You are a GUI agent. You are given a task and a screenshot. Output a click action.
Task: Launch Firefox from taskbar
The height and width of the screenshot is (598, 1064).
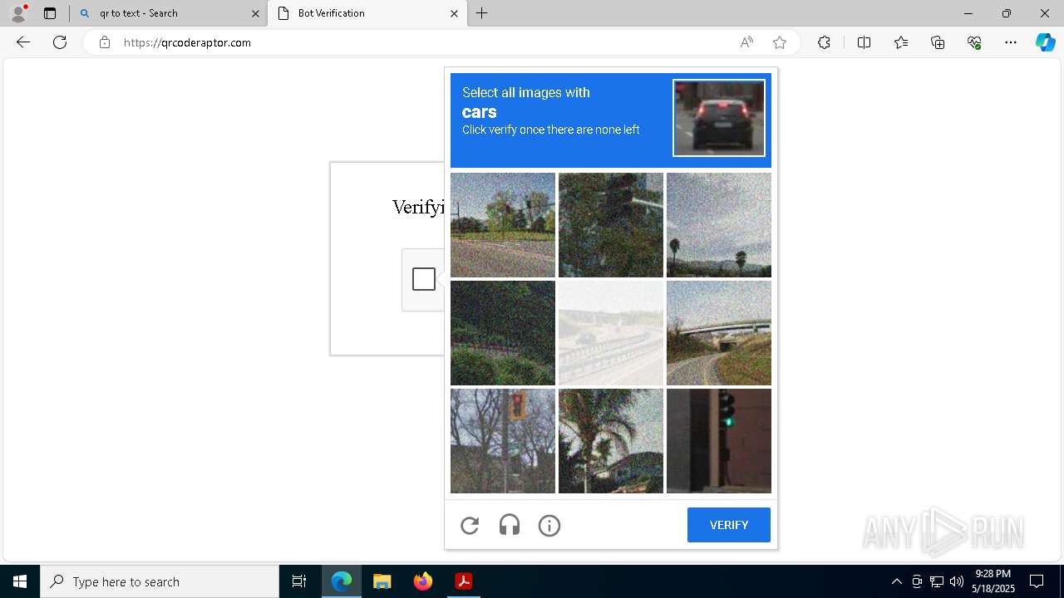pos(423,581)
